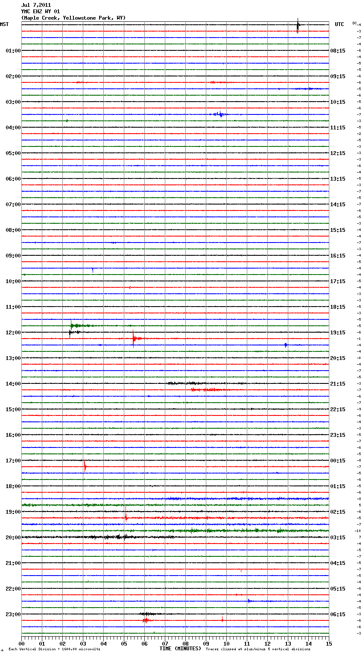The width and height of the screenshot is (363, 655).
Task: Click the "03:00" MST time label
Action: click(13, 102)
